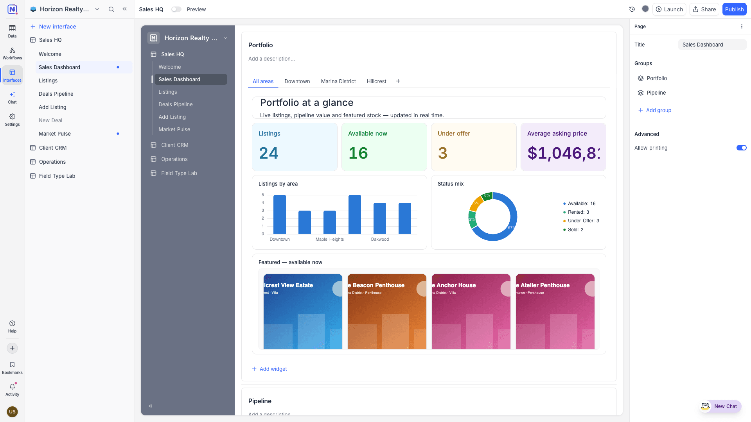Add a new tab with plus icon
The image size is (751, 422).
tap(398, 81)
